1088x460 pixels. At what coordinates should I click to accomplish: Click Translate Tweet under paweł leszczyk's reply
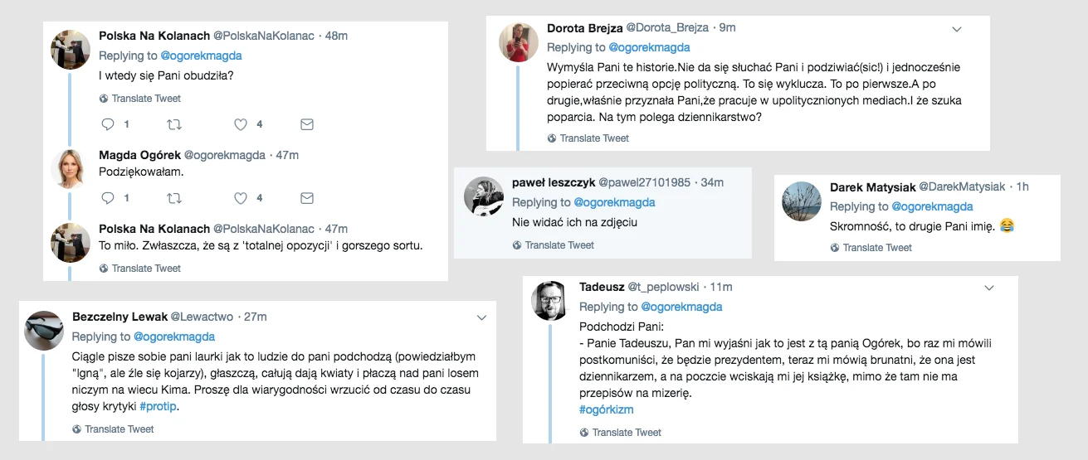(x=553, y=245)
